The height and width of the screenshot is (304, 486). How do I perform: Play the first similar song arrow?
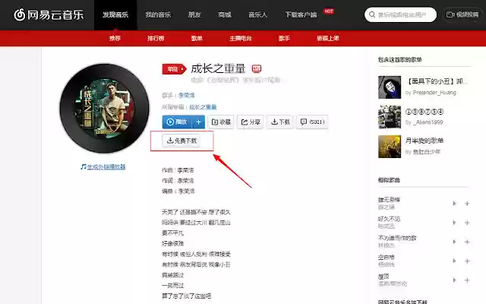pyautogui.click(x=454, y=204)
